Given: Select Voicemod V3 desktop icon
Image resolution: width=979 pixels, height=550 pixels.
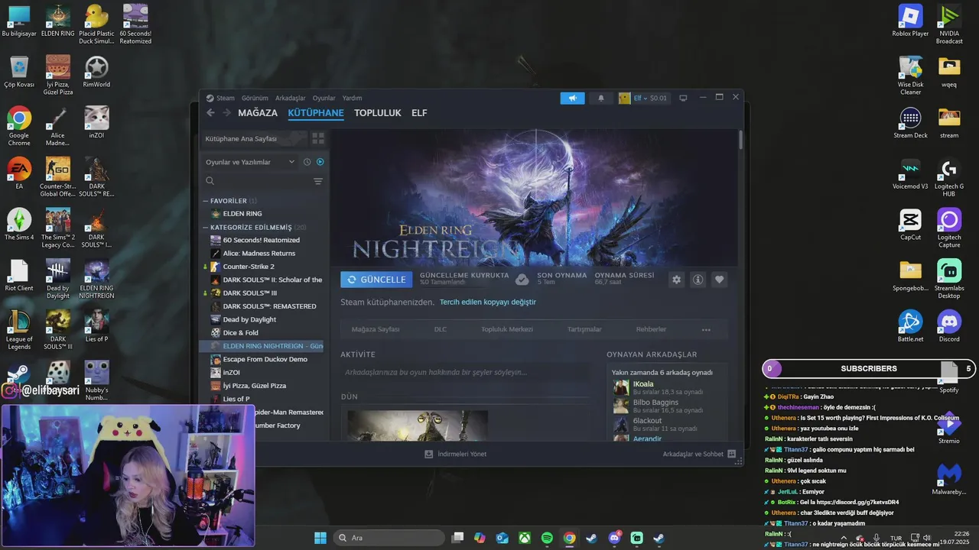Looking at the screenshot, I should [x=910, y=173].
